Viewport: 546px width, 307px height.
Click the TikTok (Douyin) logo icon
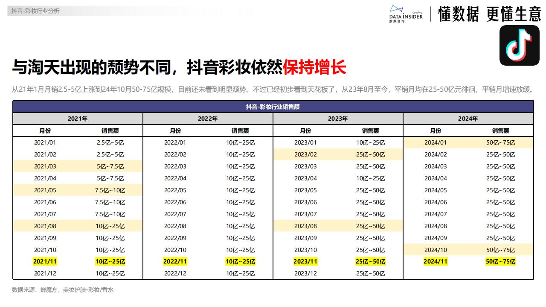pyautogui.click(x=519, y=45)
